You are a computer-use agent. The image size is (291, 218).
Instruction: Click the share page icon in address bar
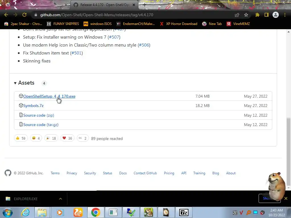[x=237, y=15]
